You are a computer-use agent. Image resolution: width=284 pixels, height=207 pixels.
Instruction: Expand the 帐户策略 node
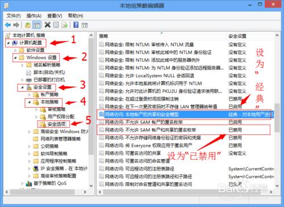point(30,95)
